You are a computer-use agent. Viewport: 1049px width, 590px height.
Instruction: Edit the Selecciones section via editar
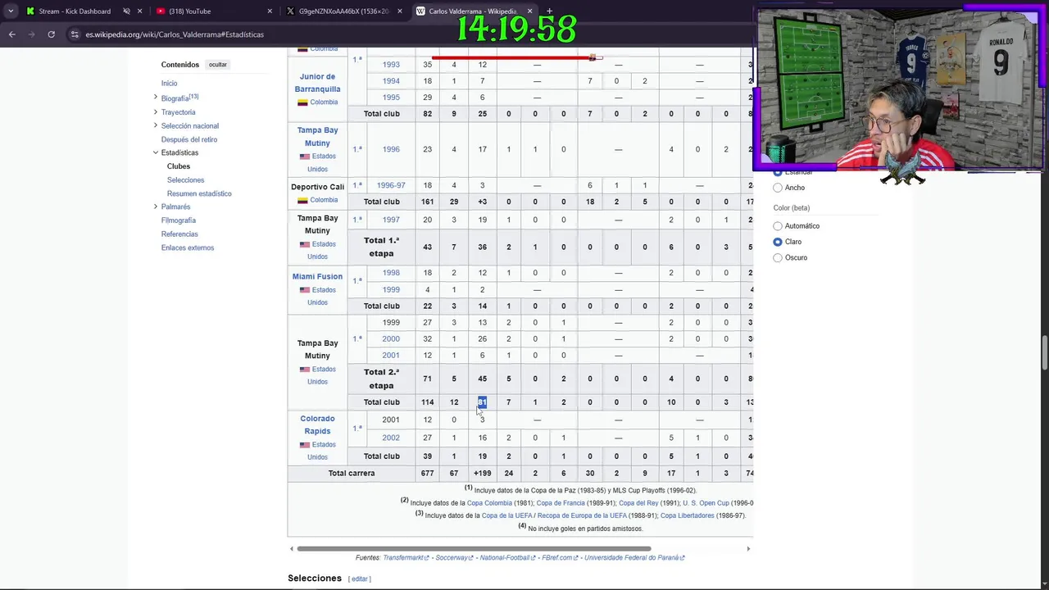click(x=360, y=579)
